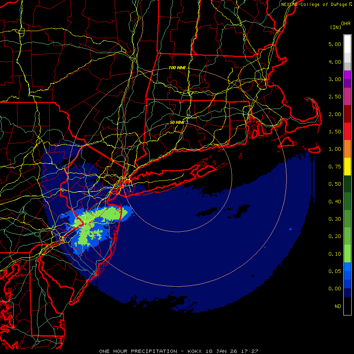
Task: Select the pink legend swatch beside 2.50
Action: pos(347,97)
